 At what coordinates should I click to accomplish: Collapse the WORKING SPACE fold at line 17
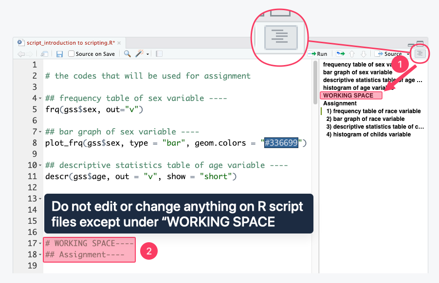coord(40,244)
